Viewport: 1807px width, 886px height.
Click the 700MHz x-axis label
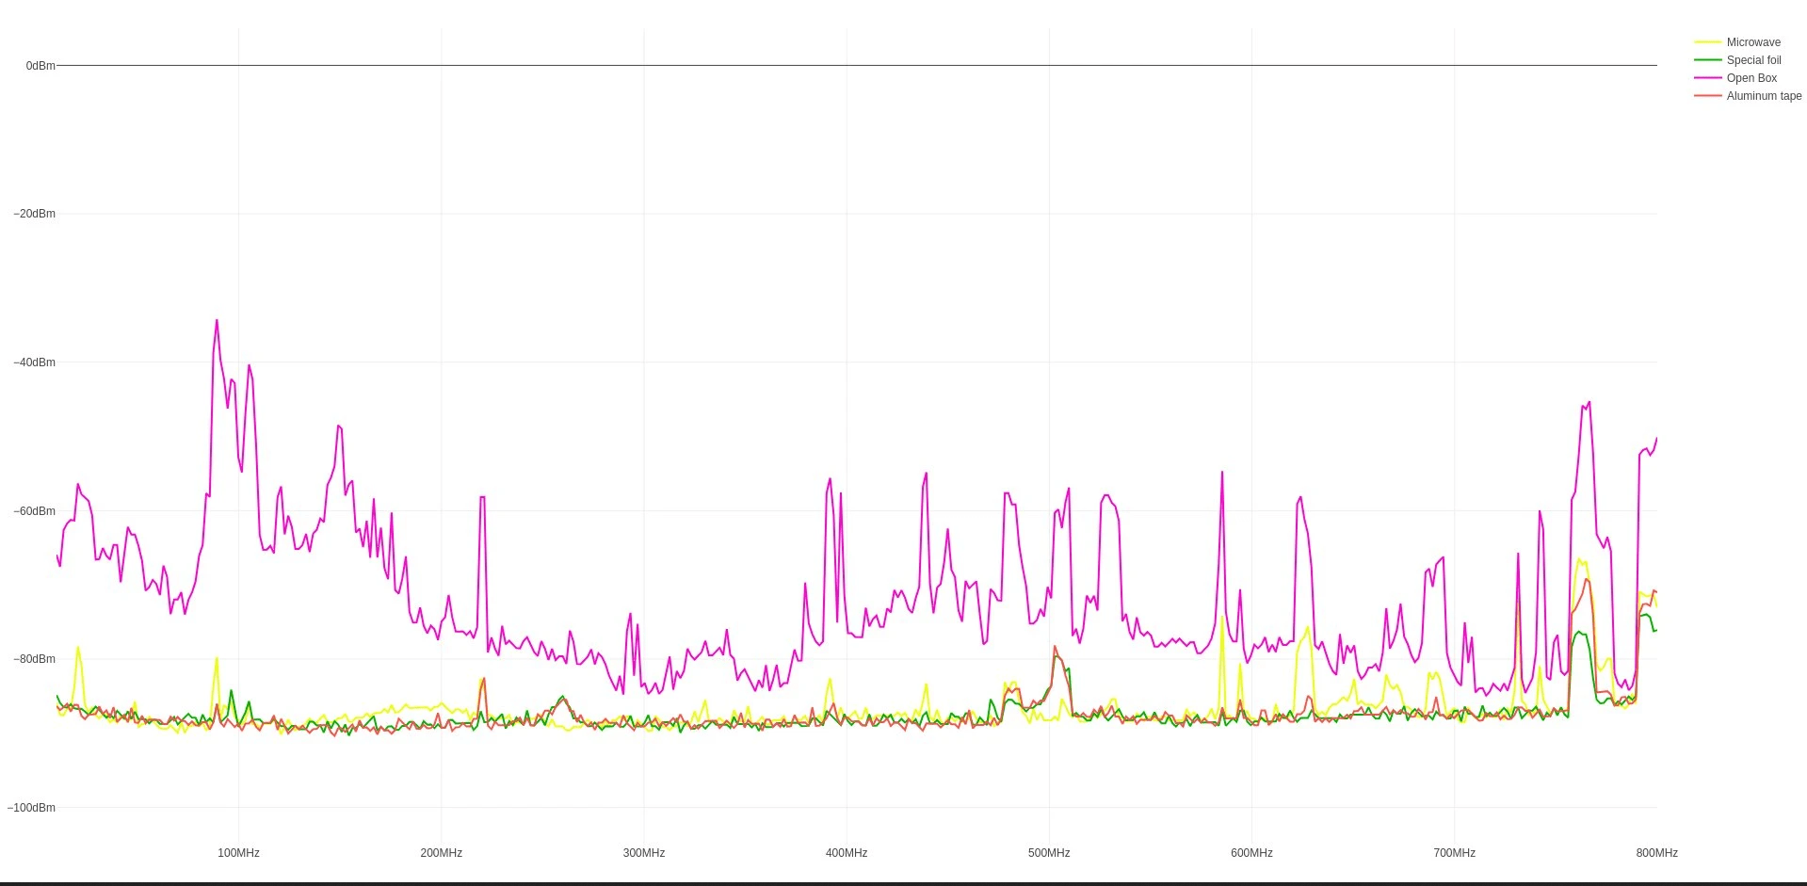(1454, 853)
